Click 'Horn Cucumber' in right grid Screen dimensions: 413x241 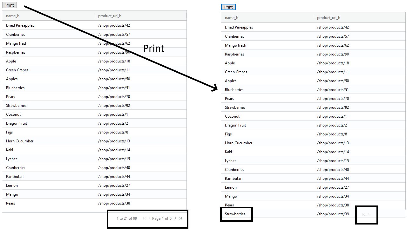pyautogui.click(x=239, y=143)
